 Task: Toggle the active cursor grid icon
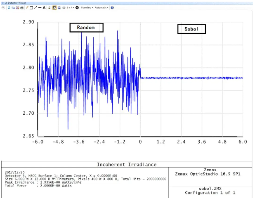pyautogui.click(x=54, y=7)
